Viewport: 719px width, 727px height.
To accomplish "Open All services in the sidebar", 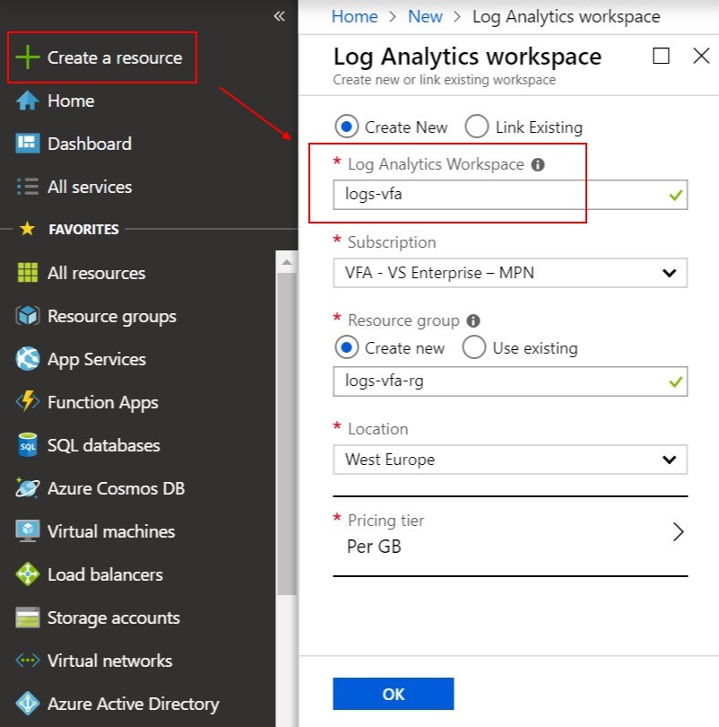I will pos(90,187).
